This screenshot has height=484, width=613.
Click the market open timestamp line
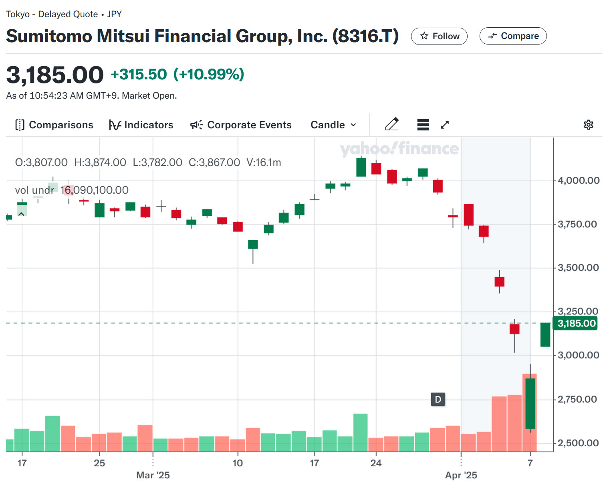[91, 95]
